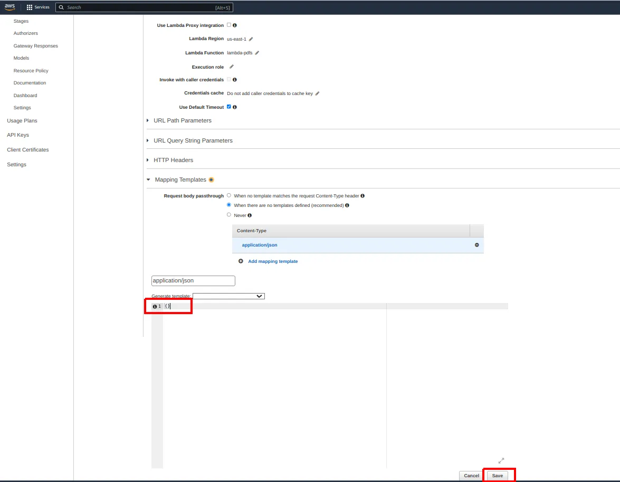Edit the Credentials cache pencil icon

coord(317,93)
